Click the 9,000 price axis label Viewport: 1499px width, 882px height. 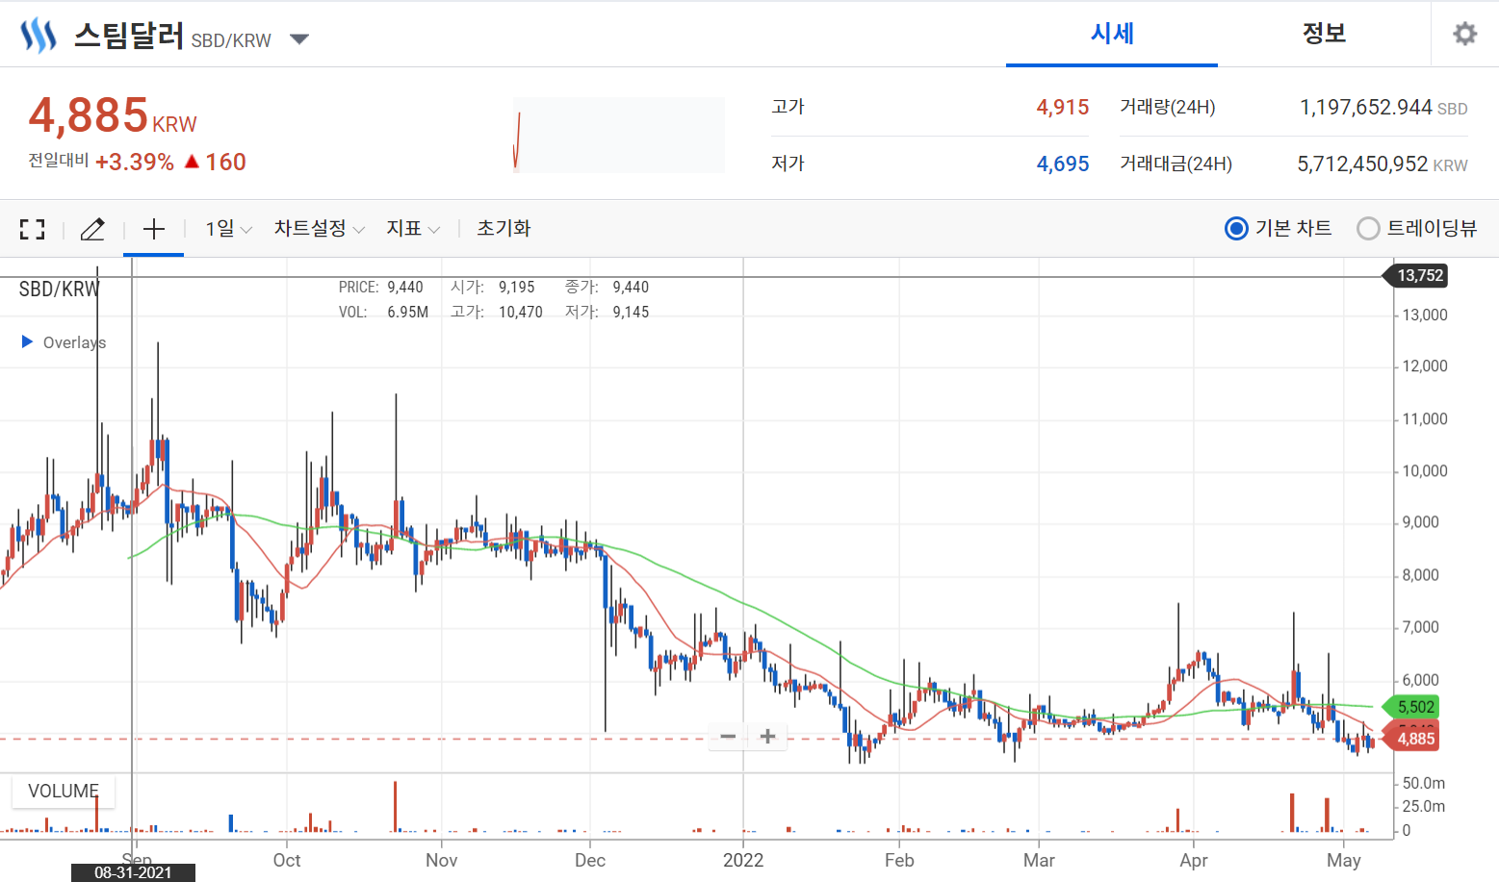[1421, 523]
